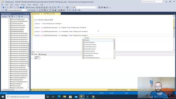Close the SQLQuery5.sql tab
The height and width of the screenshot is (99, 176).
pyautogui.click(x=59, y=14)
